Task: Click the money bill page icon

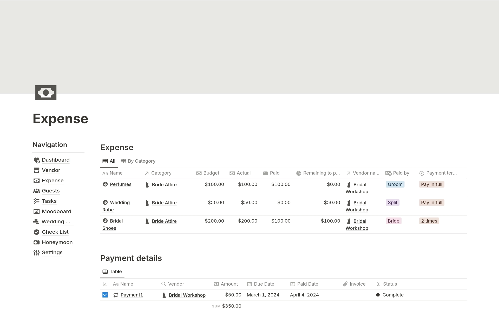Action: (x=46, y=93)
